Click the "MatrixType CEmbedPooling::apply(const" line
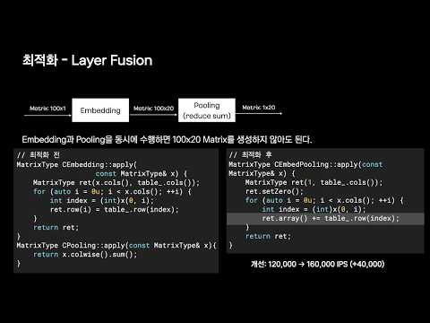 (305, 164)
